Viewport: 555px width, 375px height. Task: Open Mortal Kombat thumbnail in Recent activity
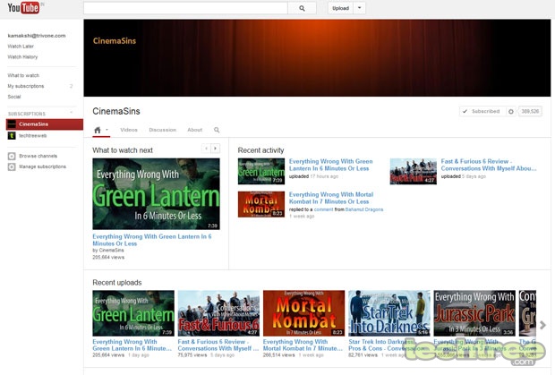[x=261, y=204]
